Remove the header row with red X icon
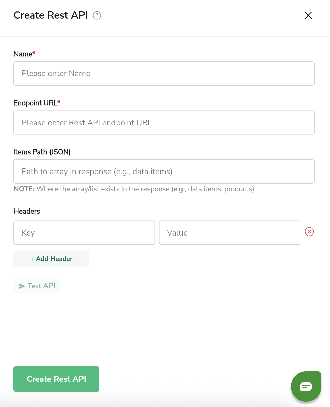330x407 pixels. coord(309,232)
